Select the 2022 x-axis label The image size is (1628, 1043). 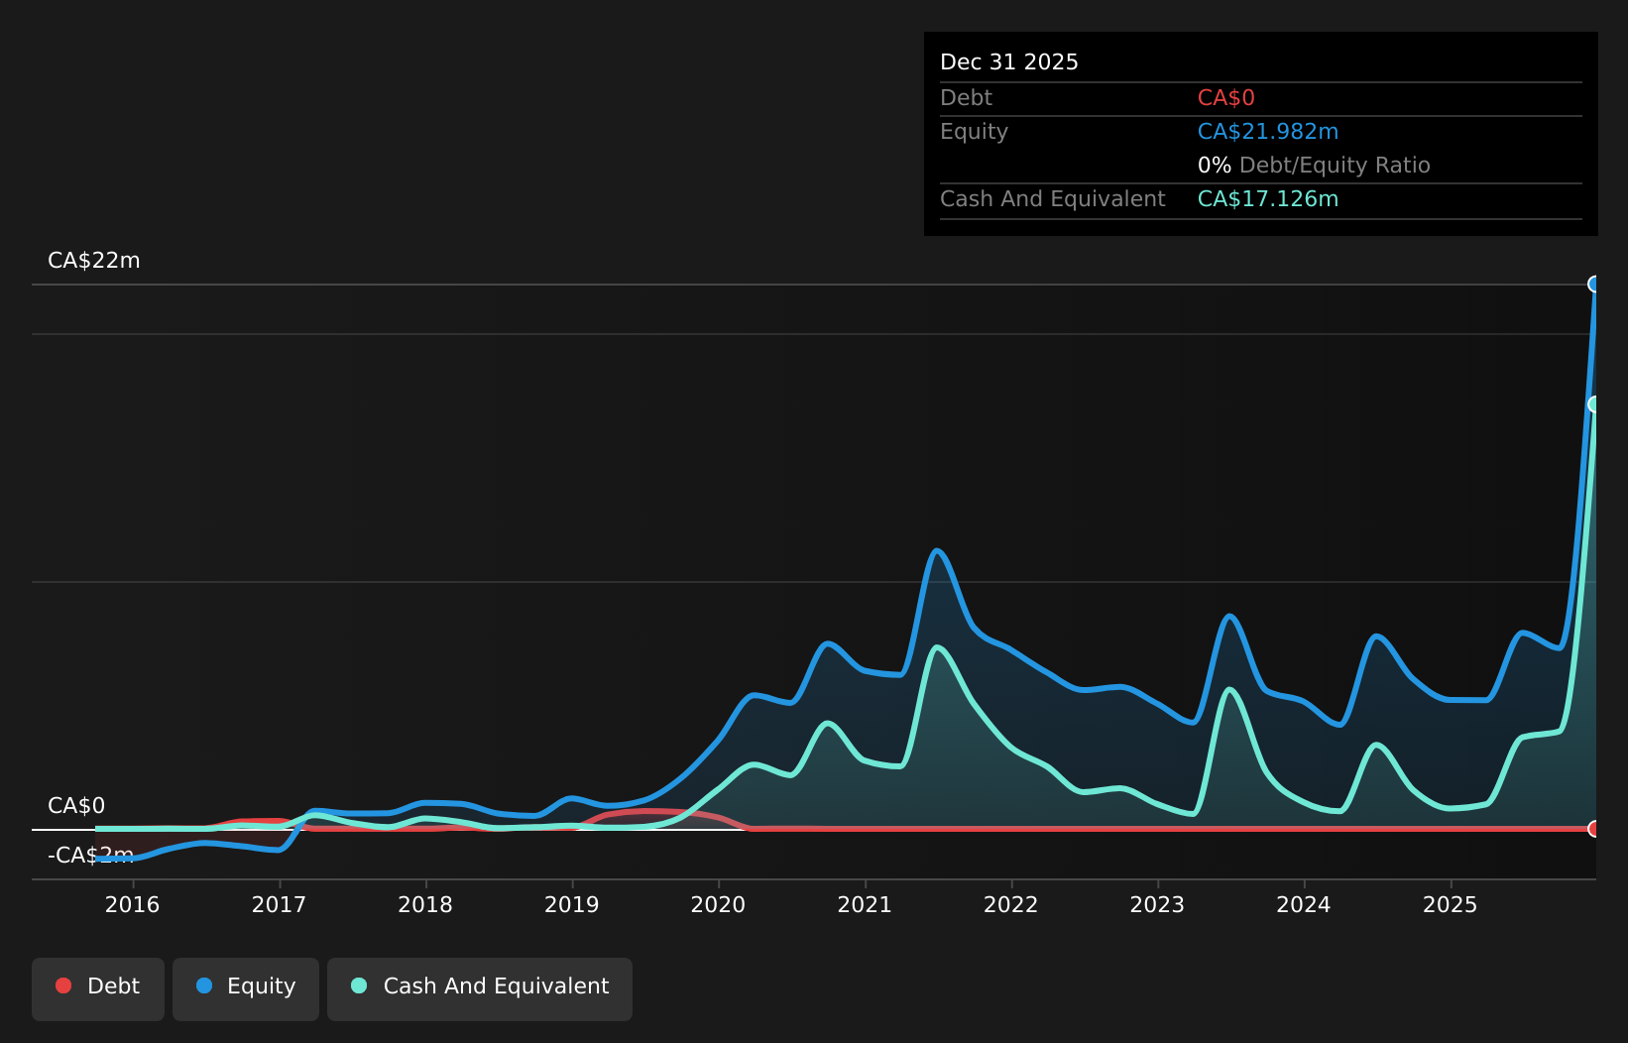(1011, 905)
